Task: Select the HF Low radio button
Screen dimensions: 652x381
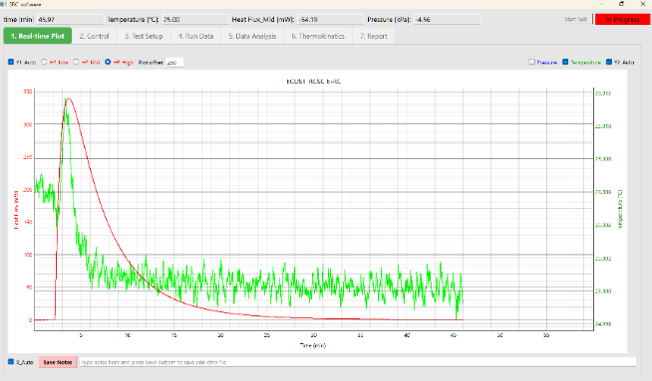Action: [x=44, y=62]
